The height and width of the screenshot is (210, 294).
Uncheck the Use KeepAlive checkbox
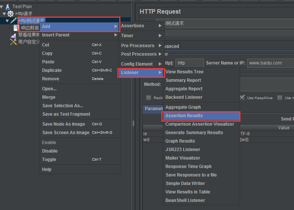tap(242, 97)
